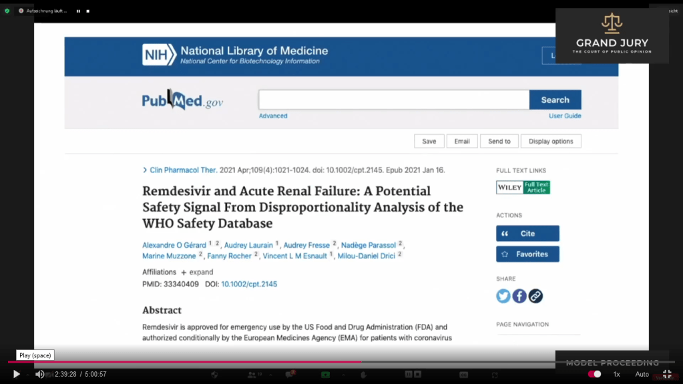Click the PubMed.gov logo
Viewport: 683px width, 384px height.
click(182, 100)
